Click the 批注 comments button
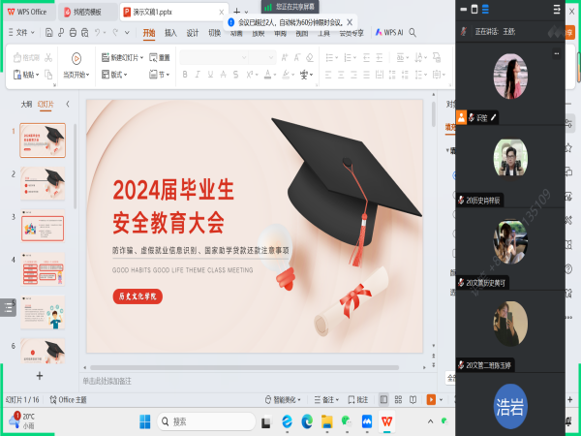 358,399
